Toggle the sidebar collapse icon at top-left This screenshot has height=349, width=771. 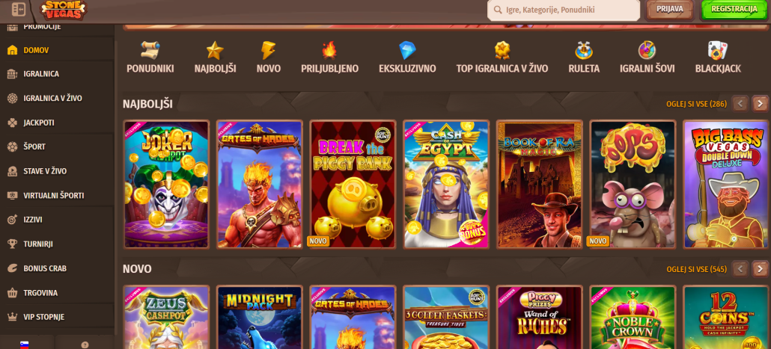(19, 9)
